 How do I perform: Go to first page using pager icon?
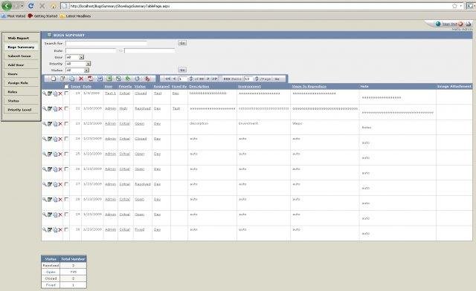pos(167,79)
